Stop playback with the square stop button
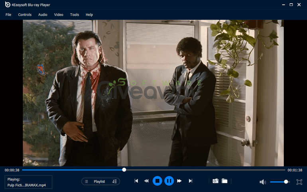The width and height of the screenshot is (307, 192). point(157,181)
